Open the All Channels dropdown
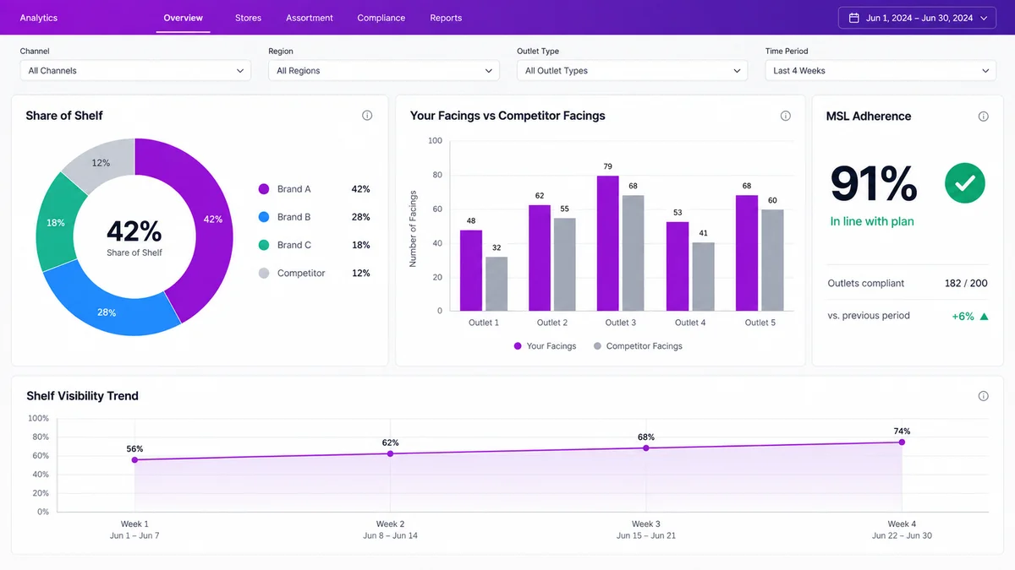The width and height of the screenshot is (1015, 570). click(x=135, y=71)
